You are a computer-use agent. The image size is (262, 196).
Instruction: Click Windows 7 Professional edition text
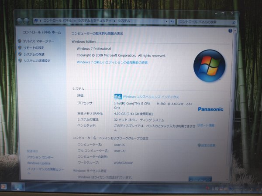(x=94, y=49)
